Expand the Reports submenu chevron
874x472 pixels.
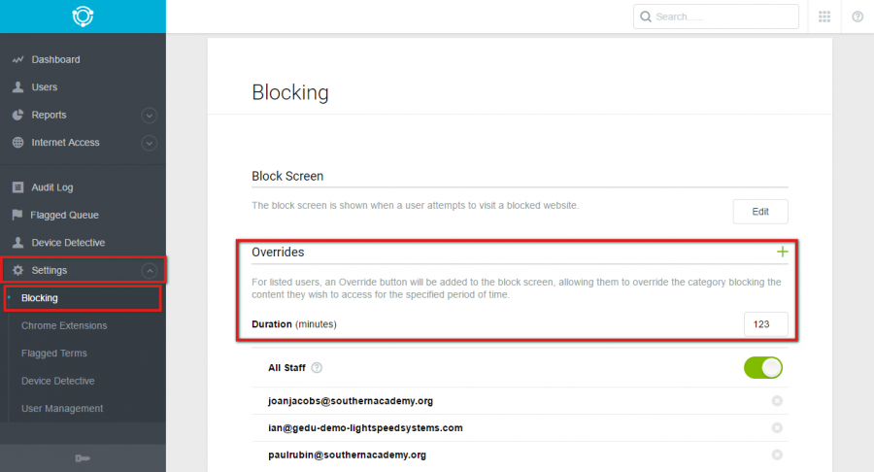pos(149,116)
